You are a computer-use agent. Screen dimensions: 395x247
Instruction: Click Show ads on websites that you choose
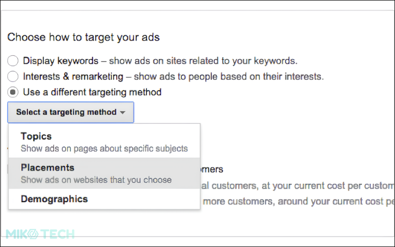96,180
